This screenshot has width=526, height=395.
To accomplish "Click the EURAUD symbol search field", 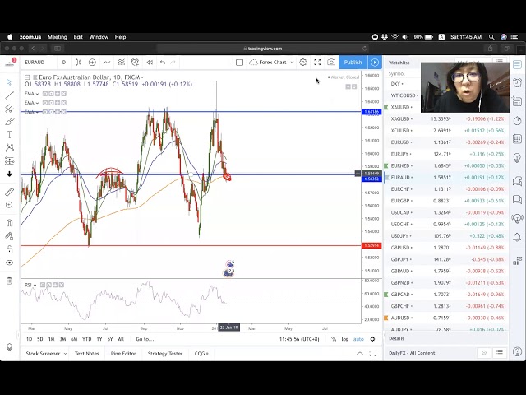I will (36, 63).
